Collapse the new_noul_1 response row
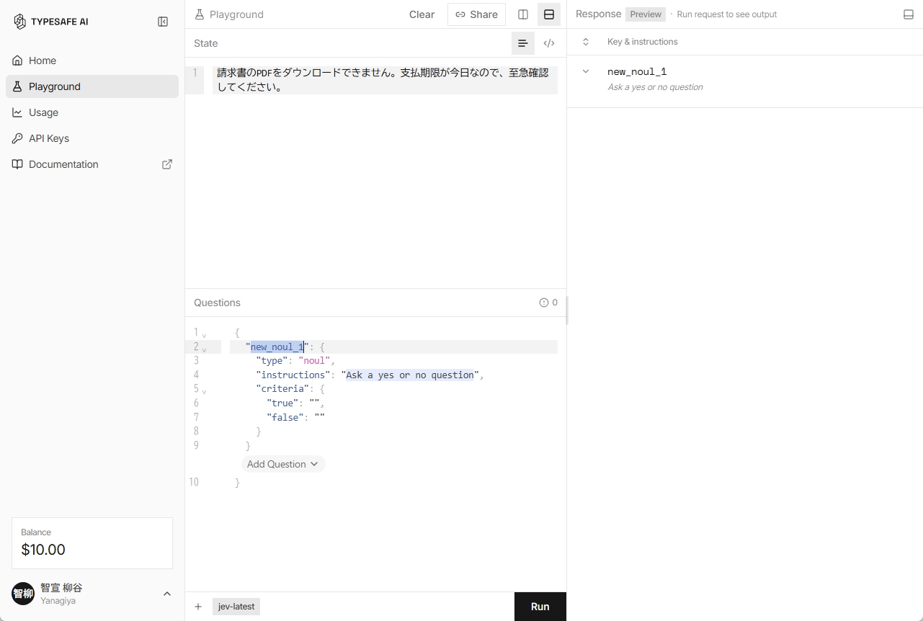923x621 pixels. 586,71
